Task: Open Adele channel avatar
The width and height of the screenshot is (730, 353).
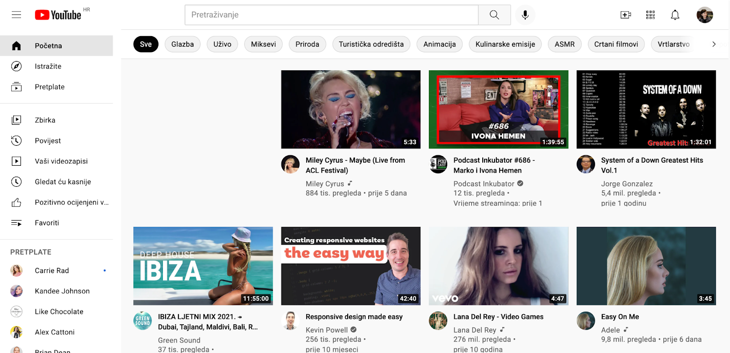Action: tap(586, 321)
